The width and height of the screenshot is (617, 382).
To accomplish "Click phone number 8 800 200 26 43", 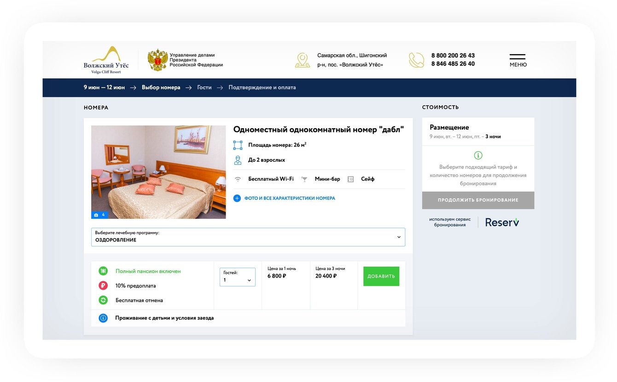I will point(453,56).
